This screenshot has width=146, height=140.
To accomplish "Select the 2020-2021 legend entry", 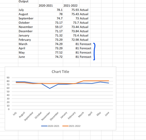I will [x=50, y=126].
